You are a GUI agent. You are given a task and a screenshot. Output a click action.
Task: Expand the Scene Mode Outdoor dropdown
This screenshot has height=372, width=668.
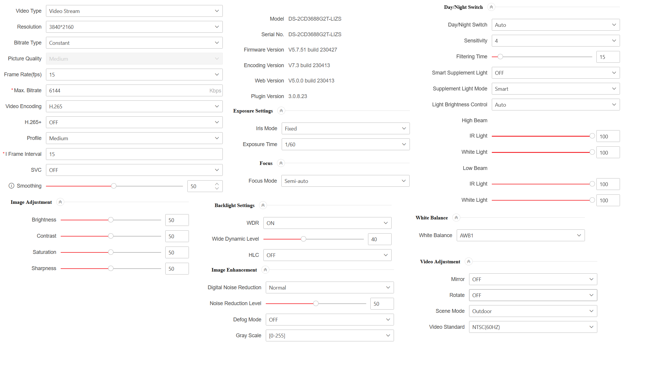click(533, 311)
